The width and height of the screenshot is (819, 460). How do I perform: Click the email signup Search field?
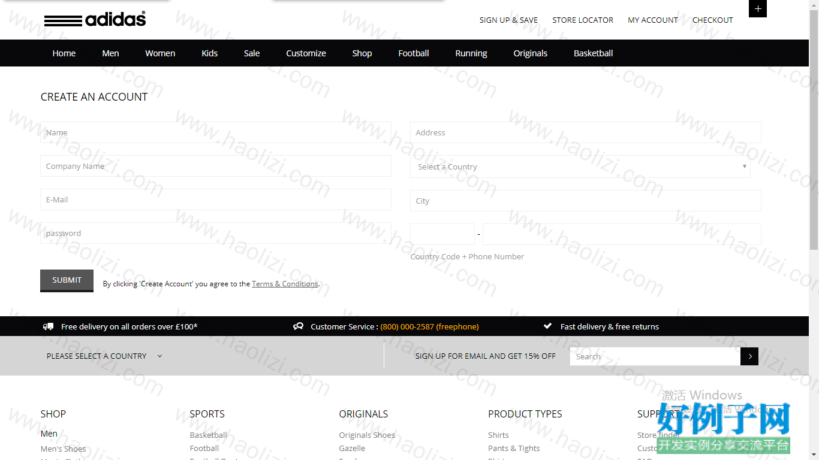[x=655, y=356]
